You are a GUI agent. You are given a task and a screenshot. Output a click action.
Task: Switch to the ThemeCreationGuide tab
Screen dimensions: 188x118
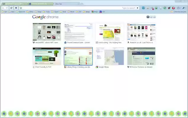point(41,4)
